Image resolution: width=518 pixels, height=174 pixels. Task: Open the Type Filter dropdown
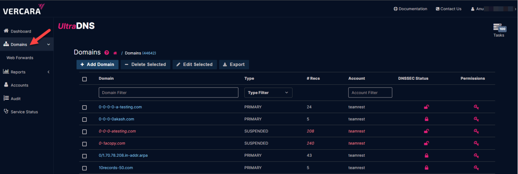[x=268, y=93]
